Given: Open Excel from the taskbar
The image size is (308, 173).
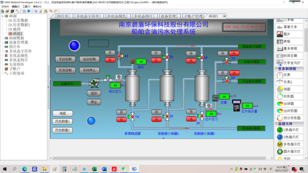Looking at the screenshot, I should [x=94, y=169].
